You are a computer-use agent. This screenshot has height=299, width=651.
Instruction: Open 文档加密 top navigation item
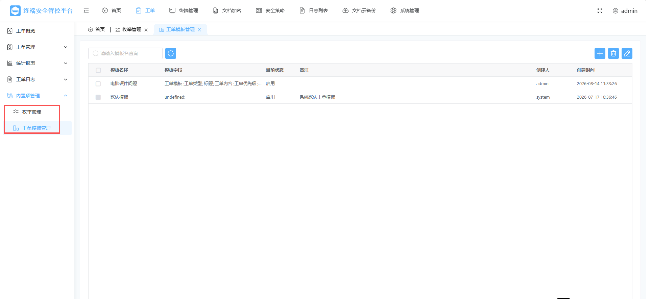(227, 10)
